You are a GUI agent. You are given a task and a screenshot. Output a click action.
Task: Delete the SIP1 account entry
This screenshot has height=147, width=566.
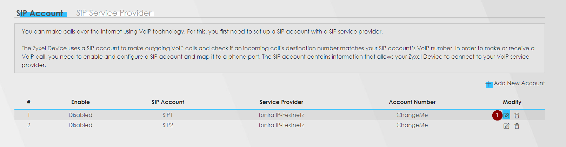coord(517,116)
